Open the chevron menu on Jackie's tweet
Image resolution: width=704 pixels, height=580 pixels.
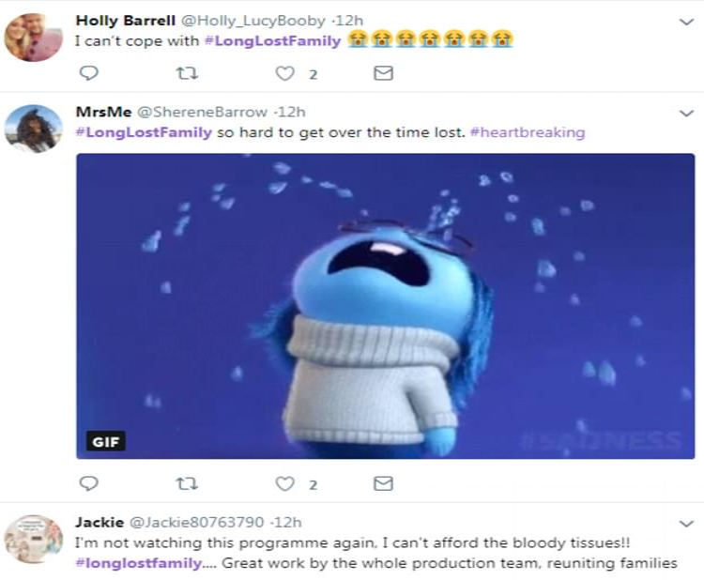click(686, 524)
